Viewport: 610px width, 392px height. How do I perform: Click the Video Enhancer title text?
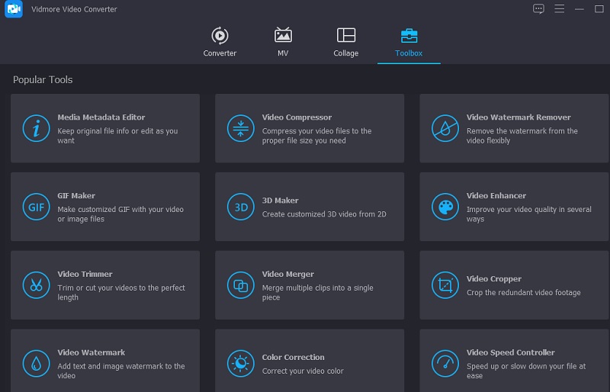(x=496, y=196)
